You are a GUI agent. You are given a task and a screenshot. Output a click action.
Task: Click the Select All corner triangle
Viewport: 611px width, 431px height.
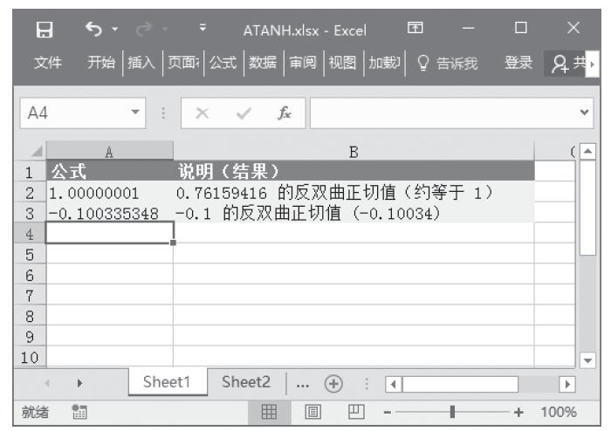[36, 152]
